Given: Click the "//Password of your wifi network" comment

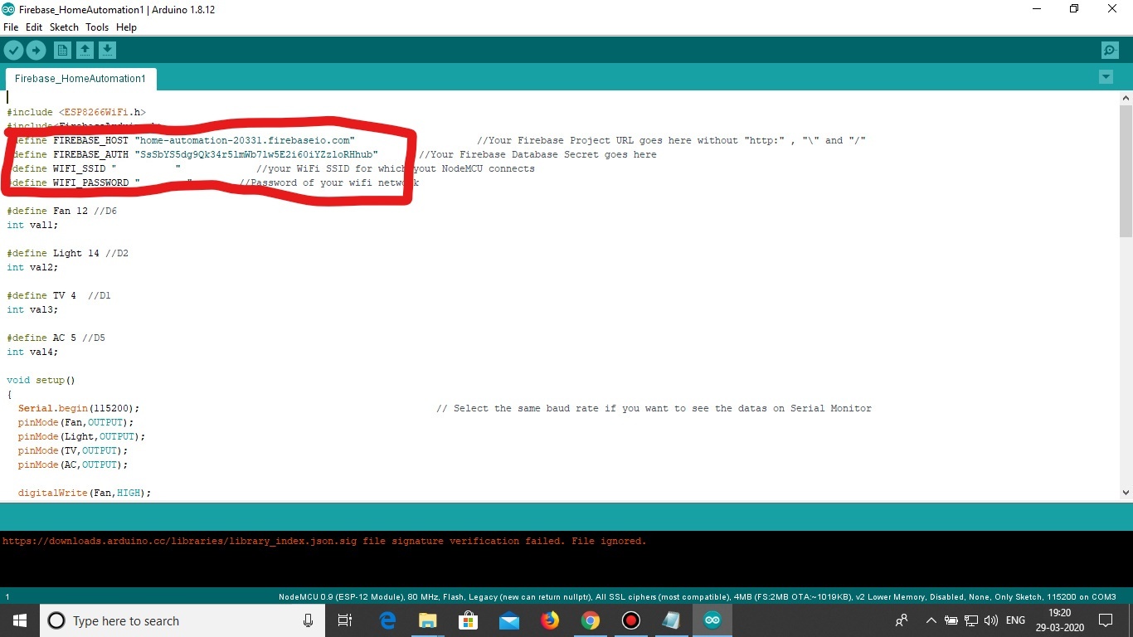Looking at the screenshot, I should pyautogui.click(x=329, y=182).
